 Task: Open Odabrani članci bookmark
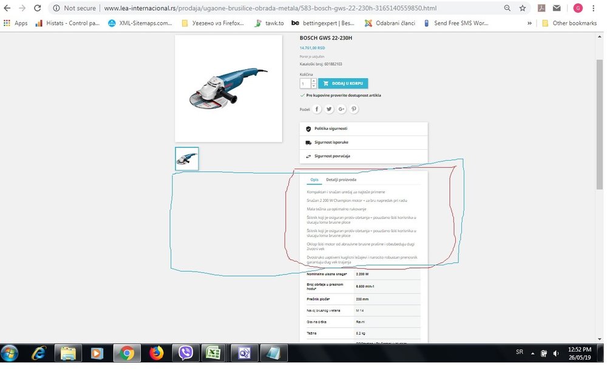click(x=390, y=23)
